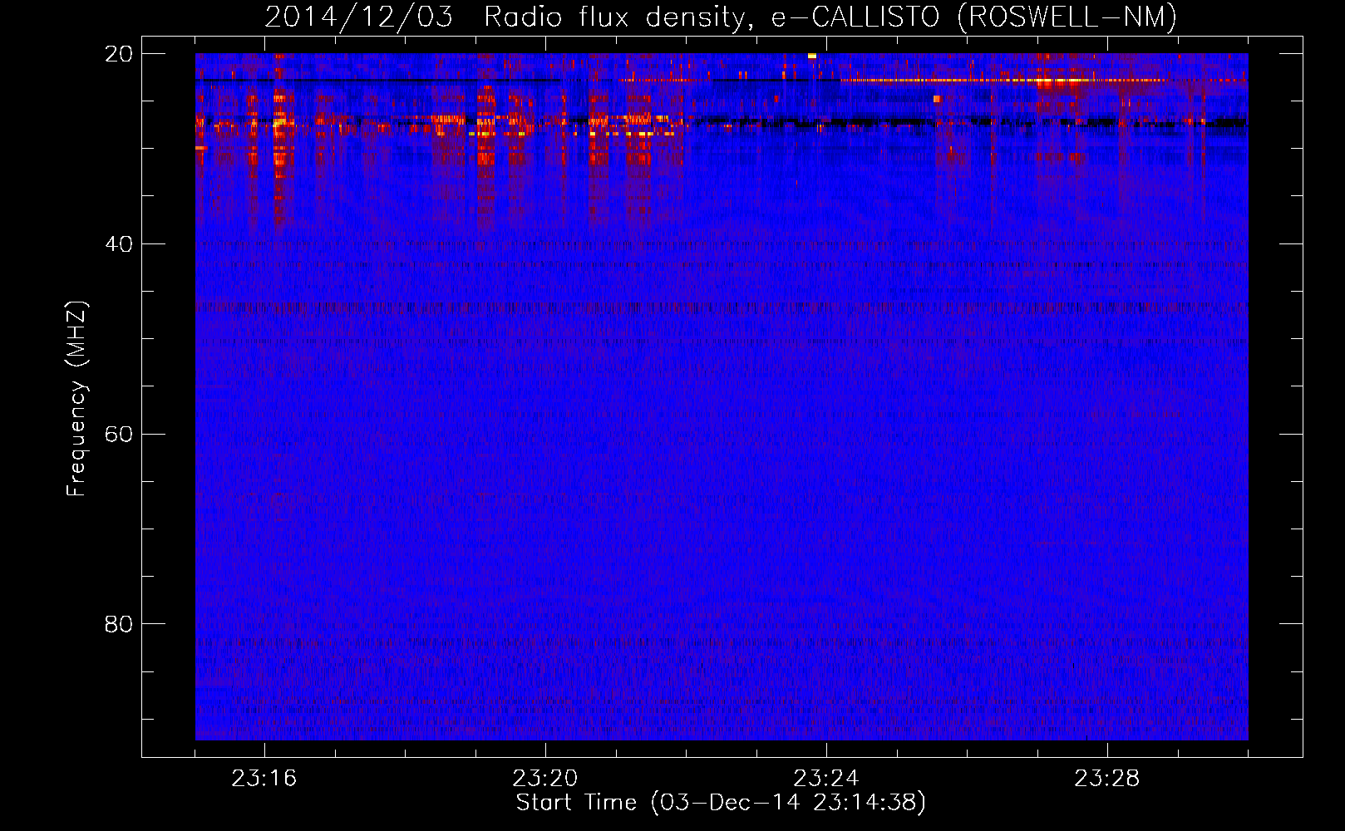Click the y-axis tick label '20'
Screen dimensions: 1345x831
point(119,54)
